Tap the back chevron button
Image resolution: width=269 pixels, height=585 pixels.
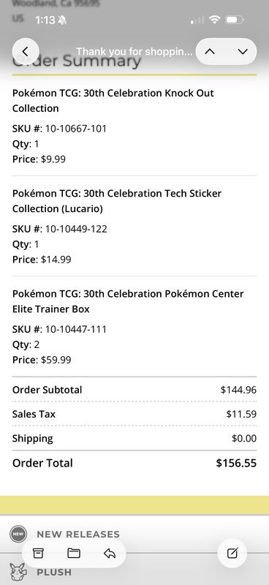[x=26, y=51]
